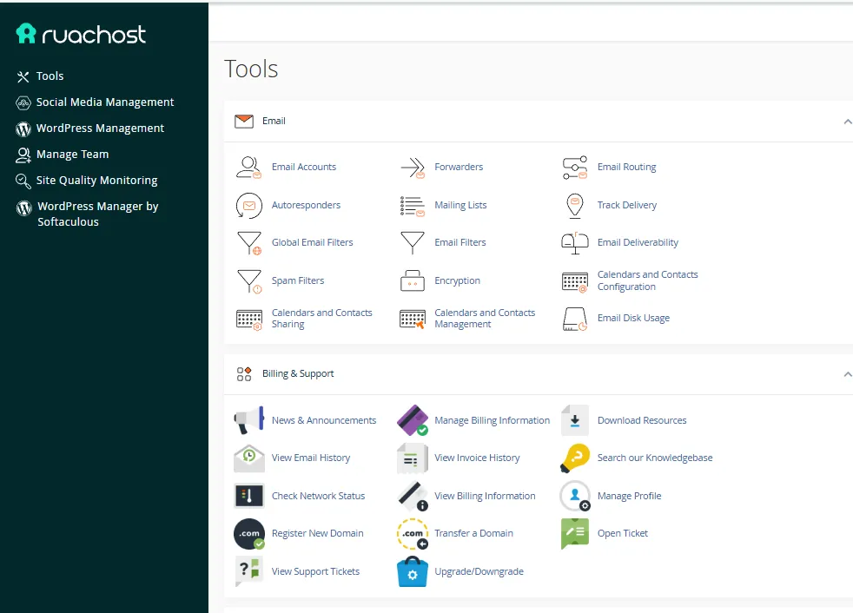853x613 pixels.
Task: Click the Billing & Support header icon
Action: [244, 374]
